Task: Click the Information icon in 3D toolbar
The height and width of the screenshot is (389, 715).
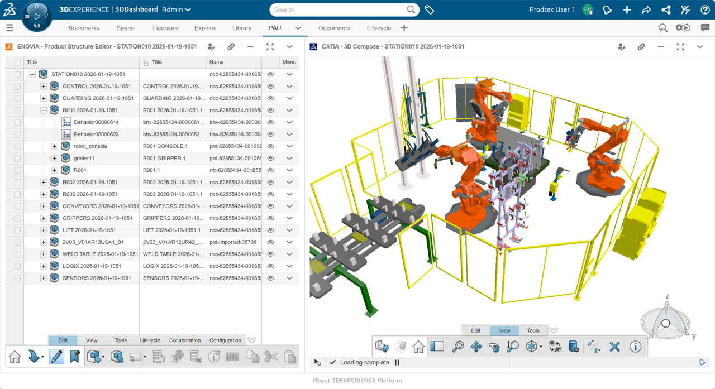Action: pos(635,347)
